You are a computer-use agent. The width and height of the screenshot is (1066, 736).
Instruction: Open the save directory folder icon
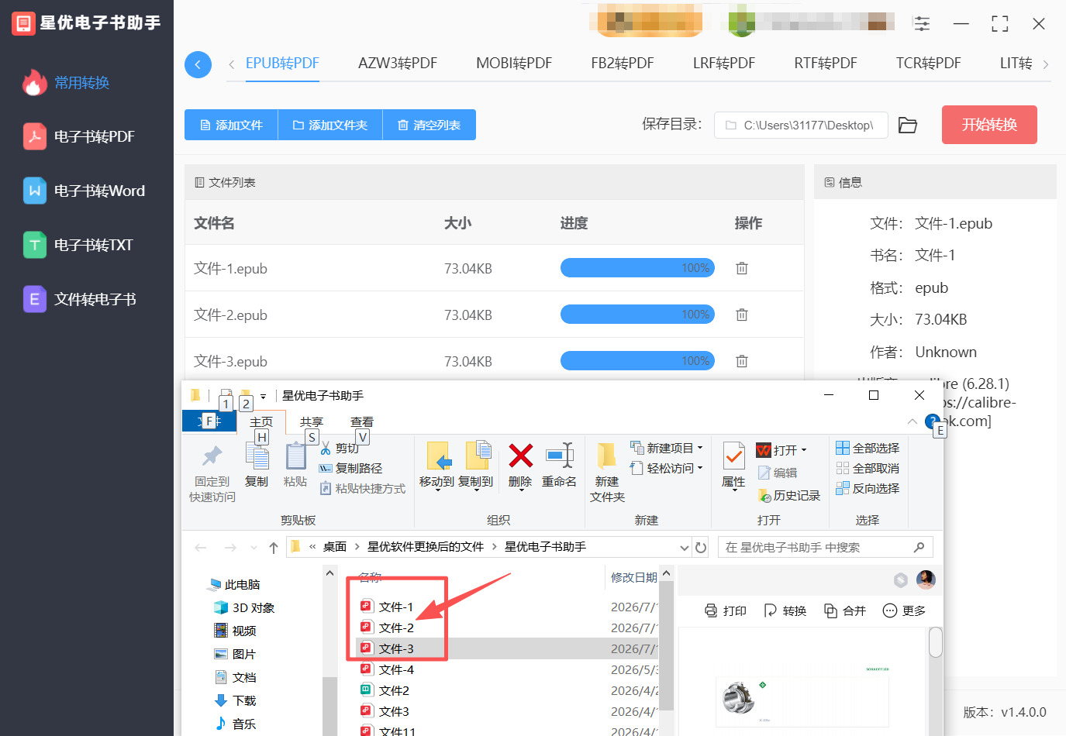pos(908,125)
